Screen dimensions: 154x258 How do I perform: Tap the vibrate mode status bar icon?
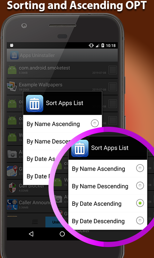point(91,45)
